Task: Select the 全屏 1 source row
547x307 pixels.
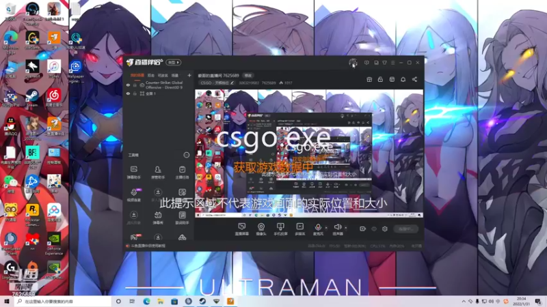Action: (158, 93)
